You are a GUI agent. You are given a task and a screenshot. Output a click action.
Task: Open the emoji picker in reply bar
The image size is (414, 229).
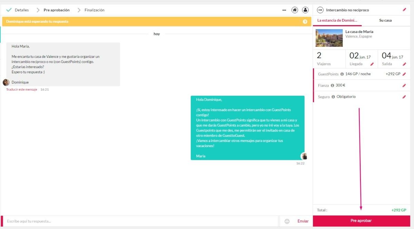[x=287, y=221]
